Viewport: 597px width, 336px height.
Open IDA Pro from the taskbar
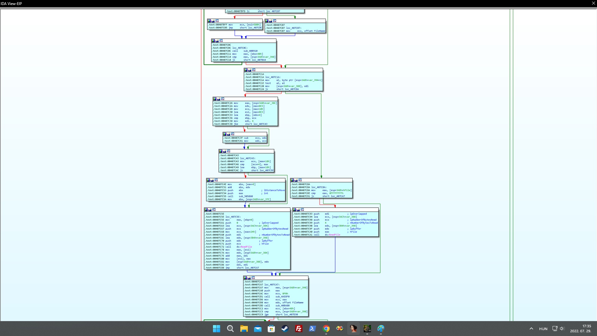(353, 329)
